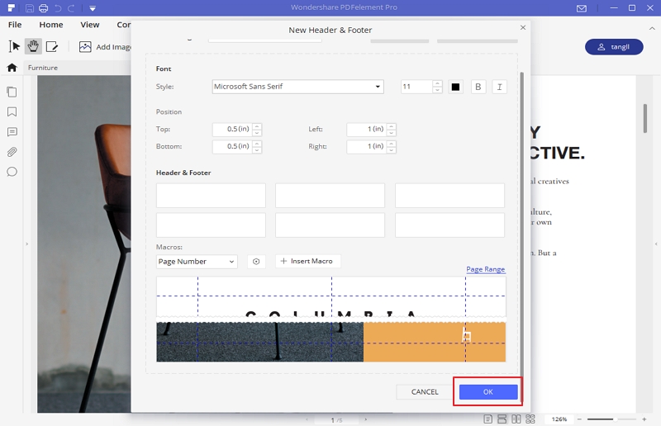Viewport: 661px width, 426px height.
Task: Click the zoom slider track
Action: pos(611,419)
